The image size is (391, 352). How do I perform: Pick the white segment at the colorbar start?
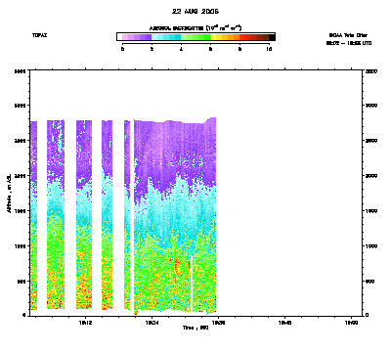tap(119, 37)
